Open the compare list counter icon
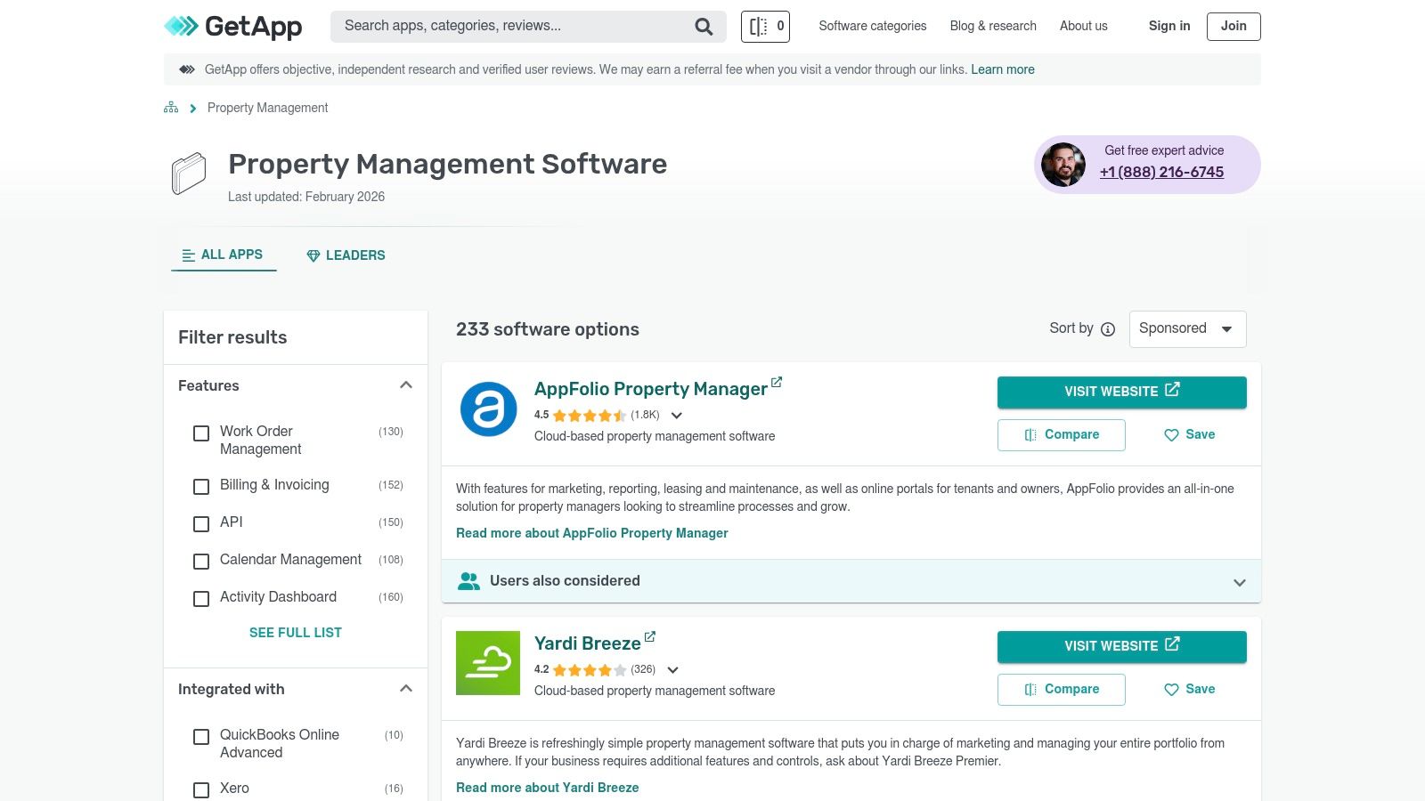Image resolution: width=1425 pixels, height=801 pixels. tap(765, 27)
